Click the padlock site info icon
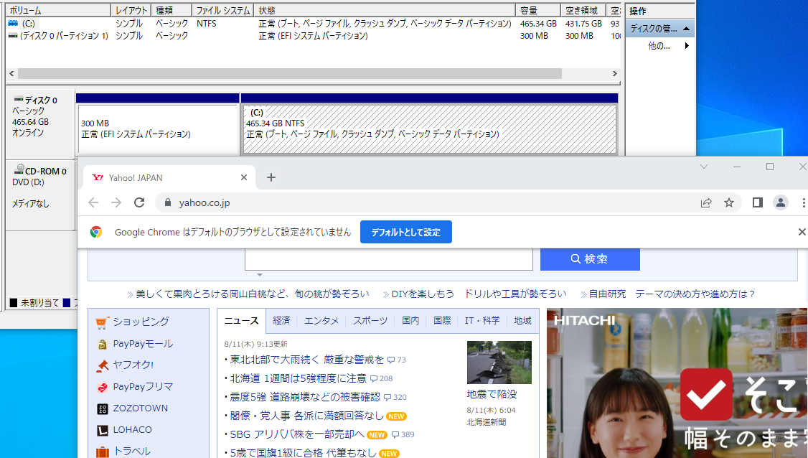 coord(167,202)
